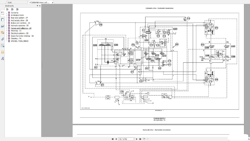Open the Attachments paperclip panel
The image size is (250, 141).
pyautogui.click(x=2, y=39)
